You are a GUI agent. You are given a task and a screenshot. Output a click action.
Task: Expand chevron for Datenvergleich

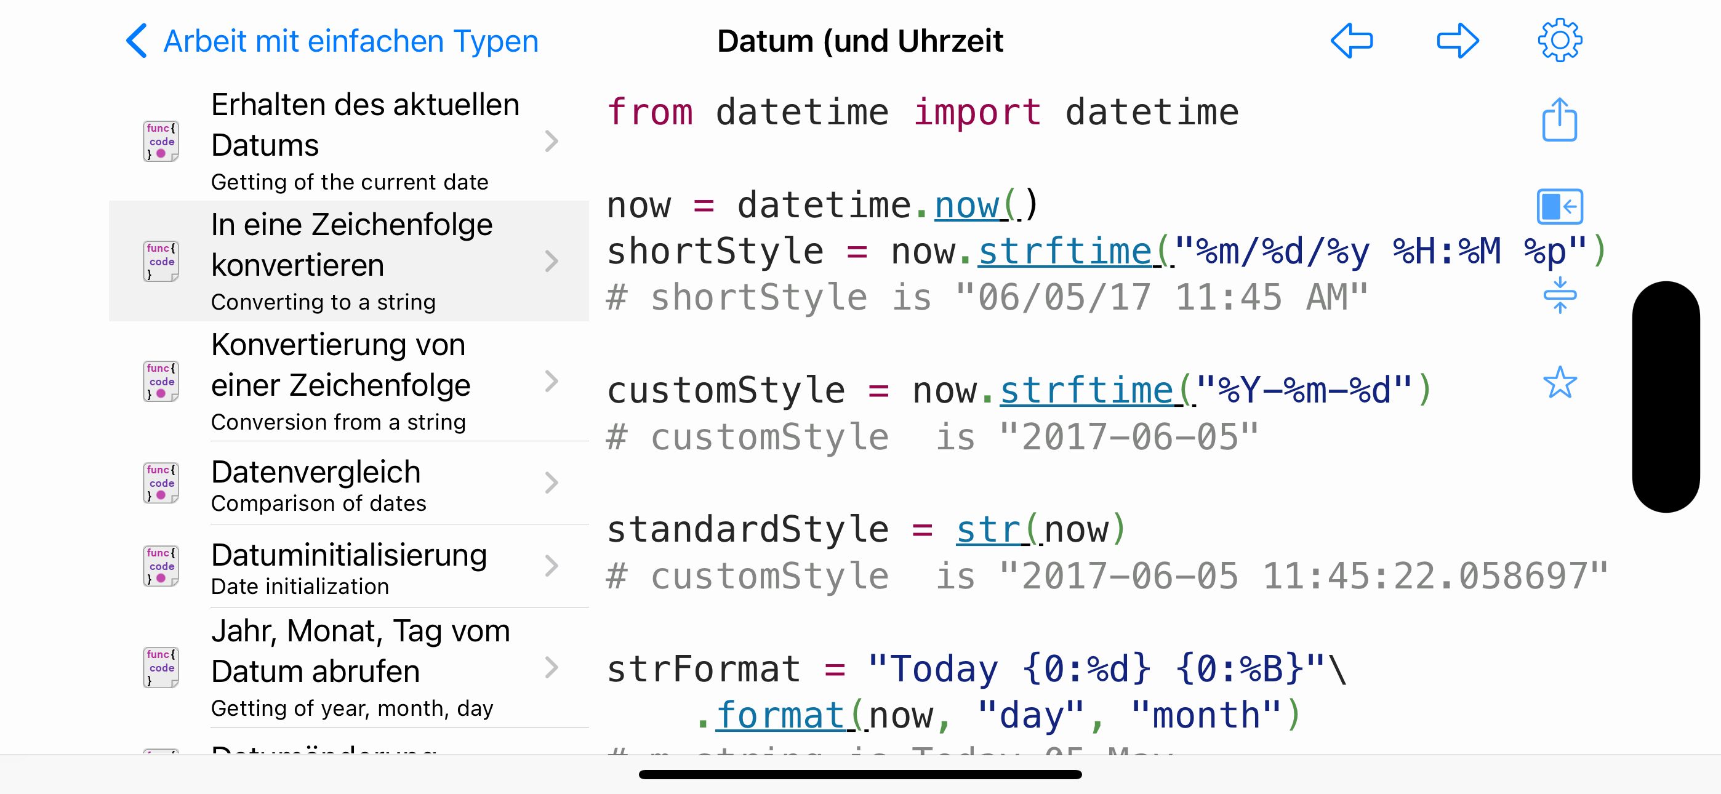[551, 483]
